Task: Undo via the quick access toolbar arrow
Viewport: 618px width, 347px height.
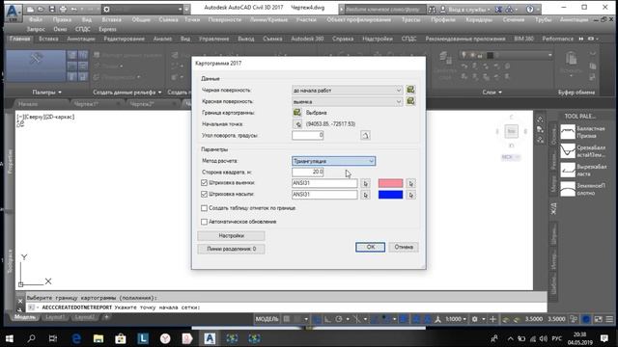Action: pyautogui.click(x=73, y=9)
